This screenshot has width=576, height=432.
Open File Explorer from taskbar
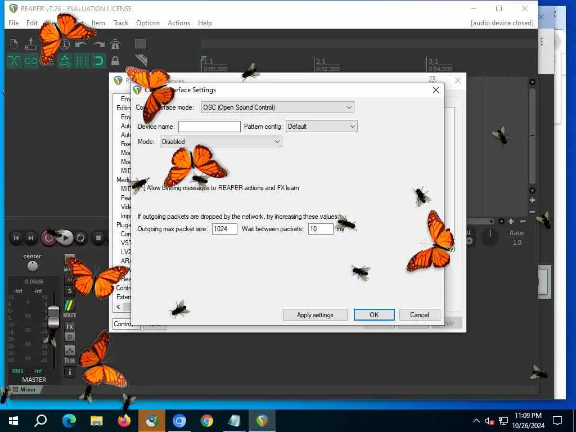pos(97,421)
